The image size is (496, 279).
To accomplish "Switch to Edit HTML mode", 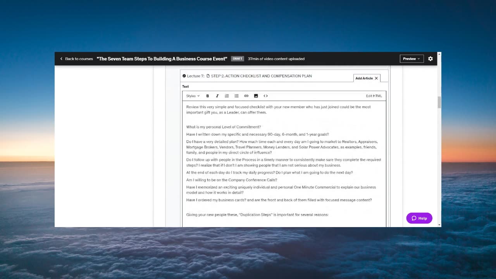I will pyautogui.click(x=374, y=96).
